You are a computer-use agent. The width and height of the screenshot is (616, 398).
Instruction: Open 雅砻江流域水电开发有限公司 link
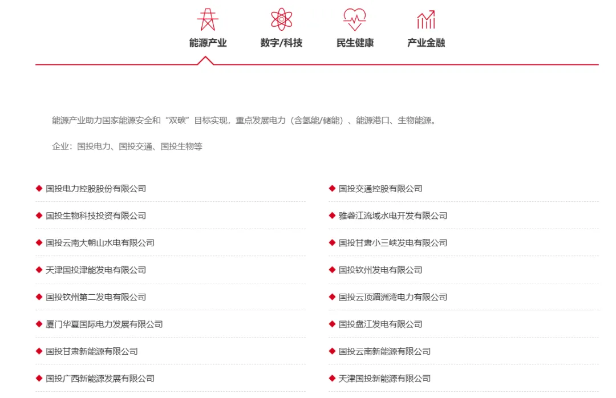pyautogui.click(x=393, y=216)
